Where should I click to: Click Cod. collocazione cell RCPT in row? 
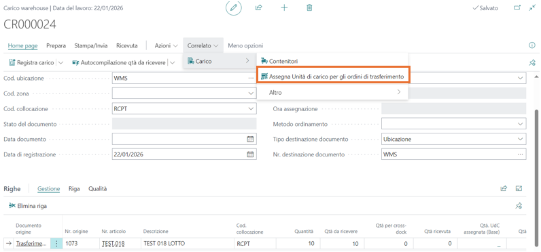point(255,244)
